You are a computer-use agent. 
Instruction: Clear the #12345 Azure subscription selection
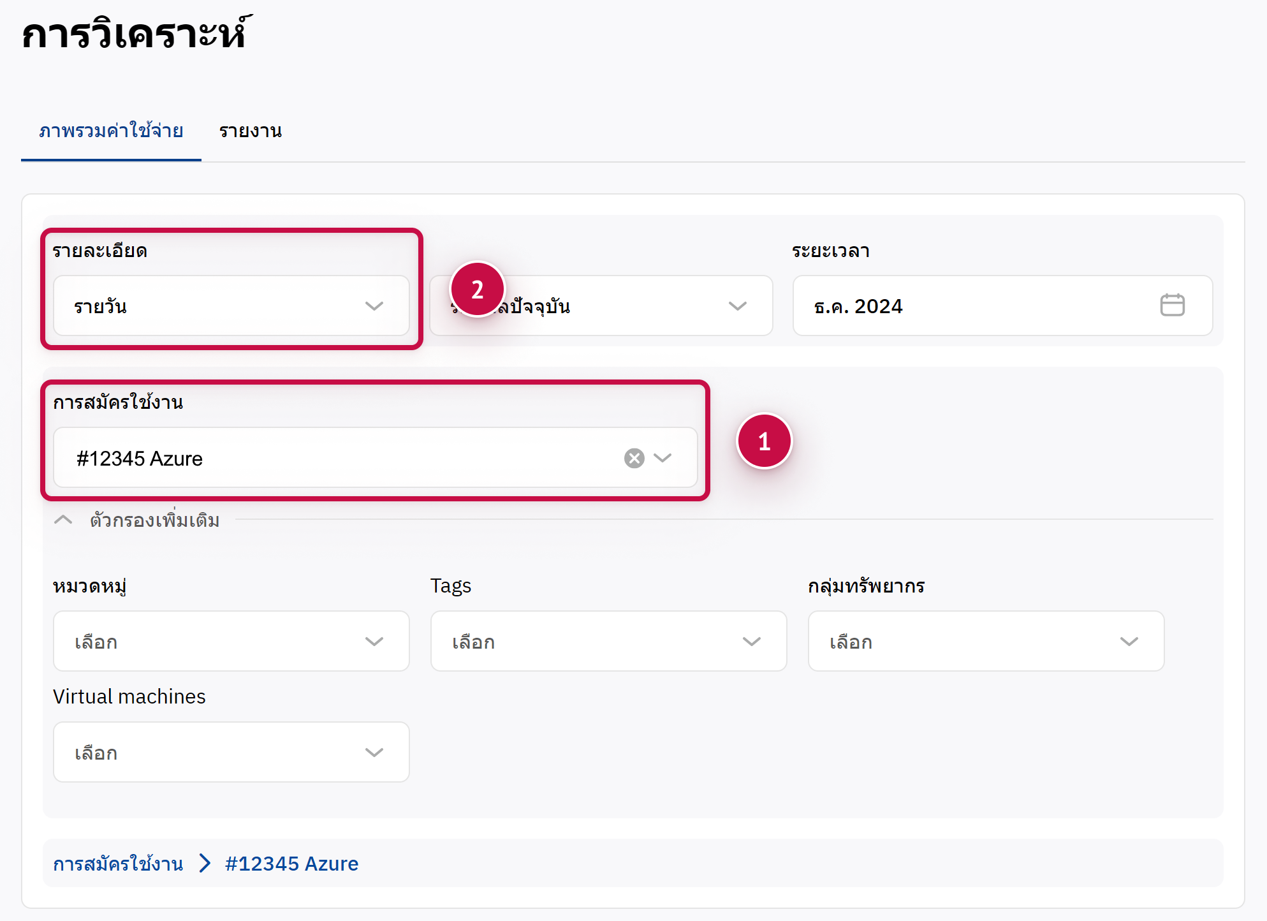[634, 458]
